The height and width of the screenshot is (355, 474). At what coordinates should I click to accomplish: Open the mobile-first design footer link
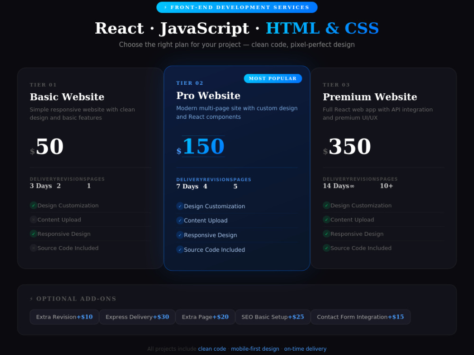(255, 349)
